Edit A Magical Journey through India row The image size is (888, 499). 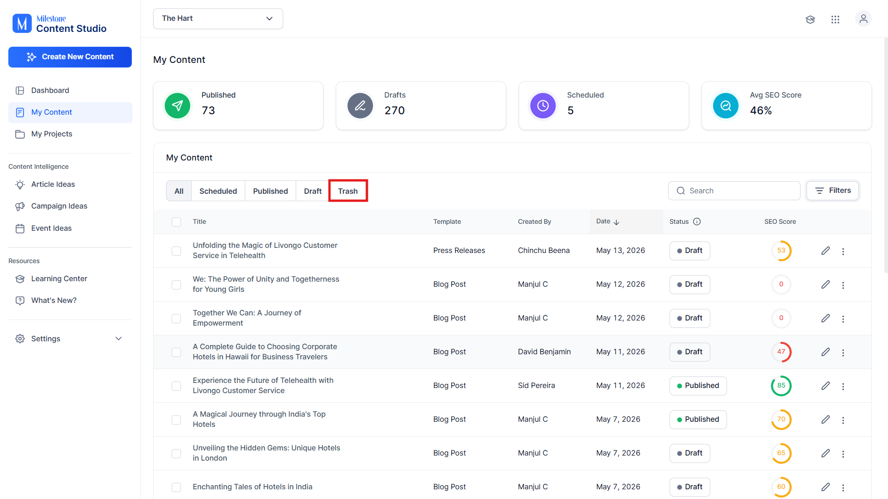pos(826,419)
